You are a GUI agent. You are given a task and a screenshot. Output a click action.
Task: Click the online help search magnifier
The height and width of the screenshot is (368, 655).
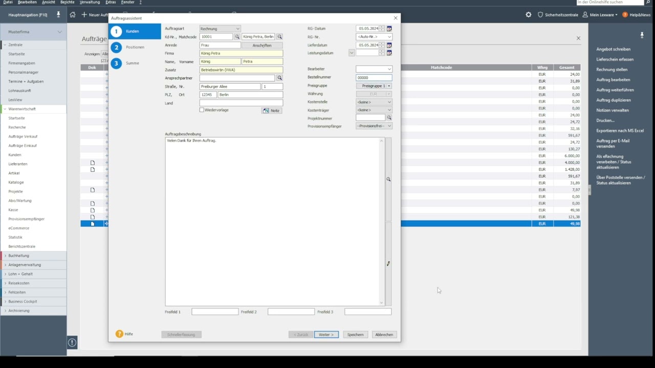click(x=647, y=3)
